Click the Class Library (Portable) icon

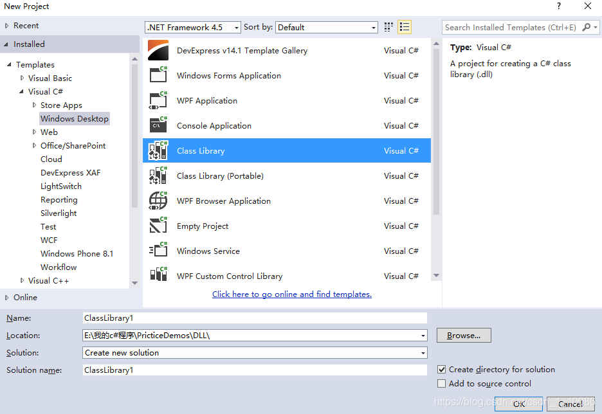click(158, 175)
